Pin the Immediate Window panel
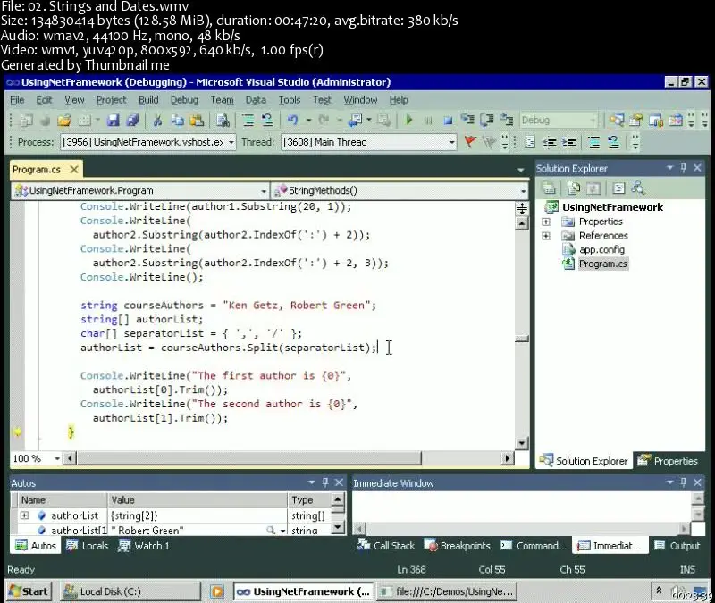 click(683, 482)
